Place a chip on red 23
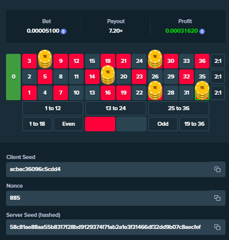This screenshot has height=240, width=229. [x=139, y=76]
